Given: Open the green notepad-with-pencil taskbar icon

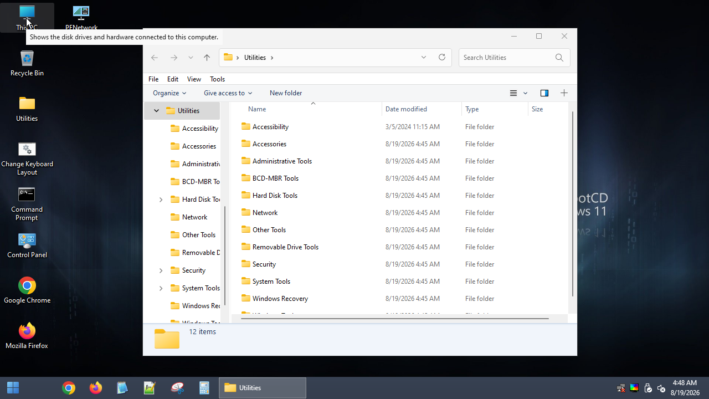Looking at the screenshot, I should 150,388.
